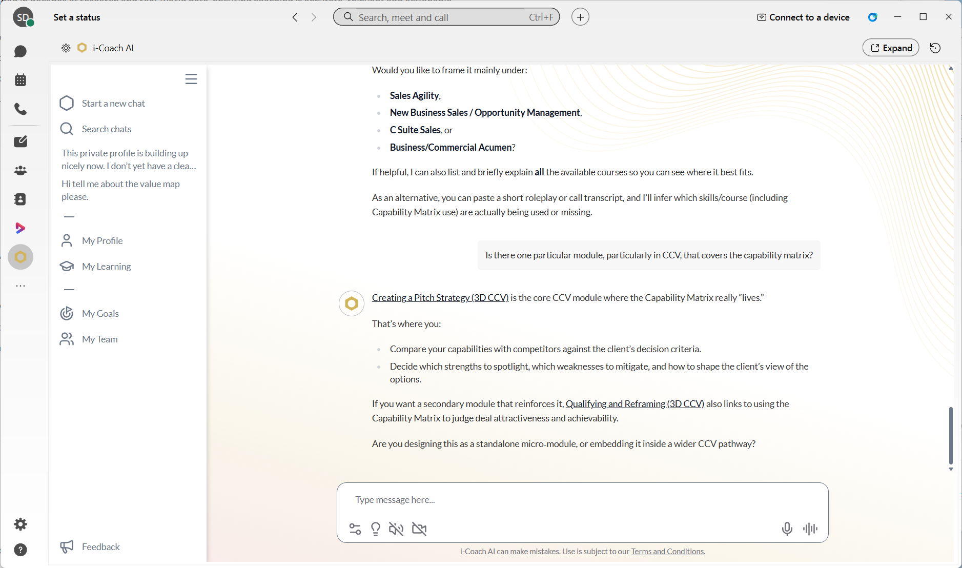Click Connect to a device
This screenshot has width=962, height=568.
[x=803, y=17]
